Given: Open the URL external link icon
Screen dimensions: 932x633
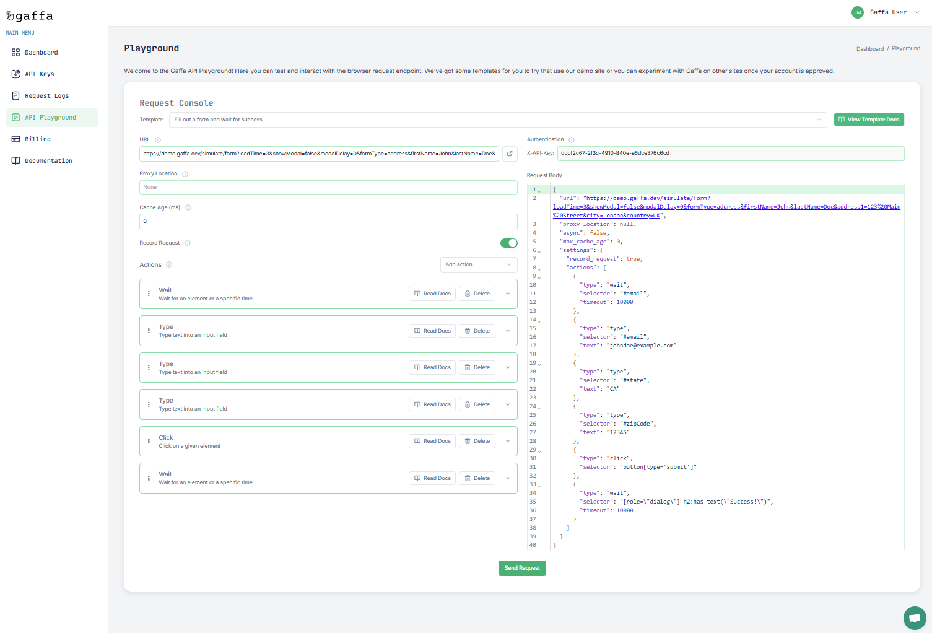Looking at the screenshot, I should coord(510,154).
